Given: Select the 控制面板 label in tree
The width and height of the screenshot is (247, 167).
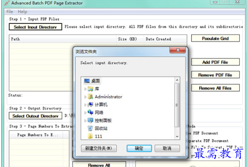Looking at the screenshot, I should [103, 120].
